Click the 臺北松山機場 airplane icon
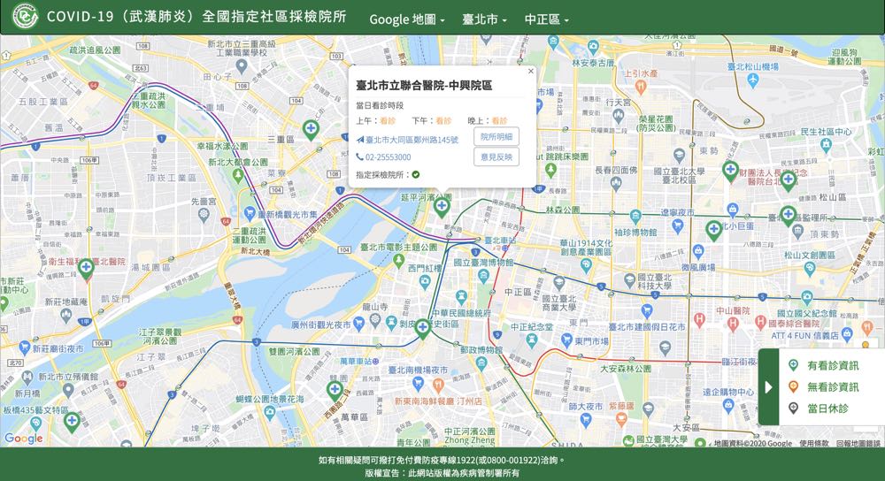 [753, 80]
